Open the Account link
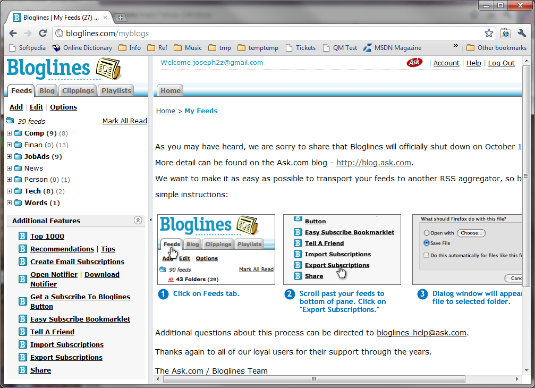 (446, 63)
